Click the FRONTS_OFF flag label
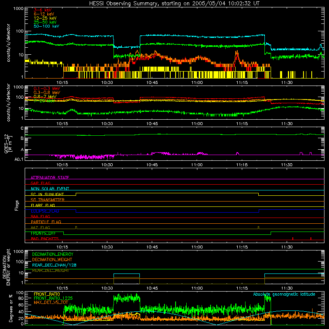Image resolution: width=329 pixels, height=329 pixels. tap(43, 233)
